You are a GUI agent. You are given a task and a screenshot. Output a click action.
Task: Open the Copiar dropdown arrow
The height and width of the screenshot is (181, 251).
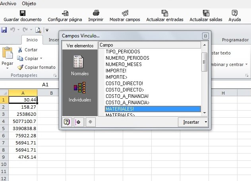pos(42,58)
